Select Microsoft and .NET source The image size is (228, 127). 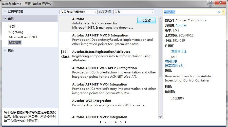[x=23, y=37]
